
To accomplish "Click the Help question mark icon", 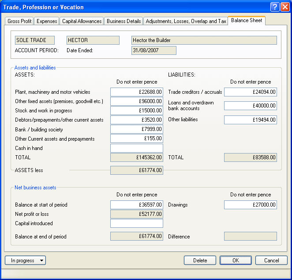I will [x=275, y=7].
